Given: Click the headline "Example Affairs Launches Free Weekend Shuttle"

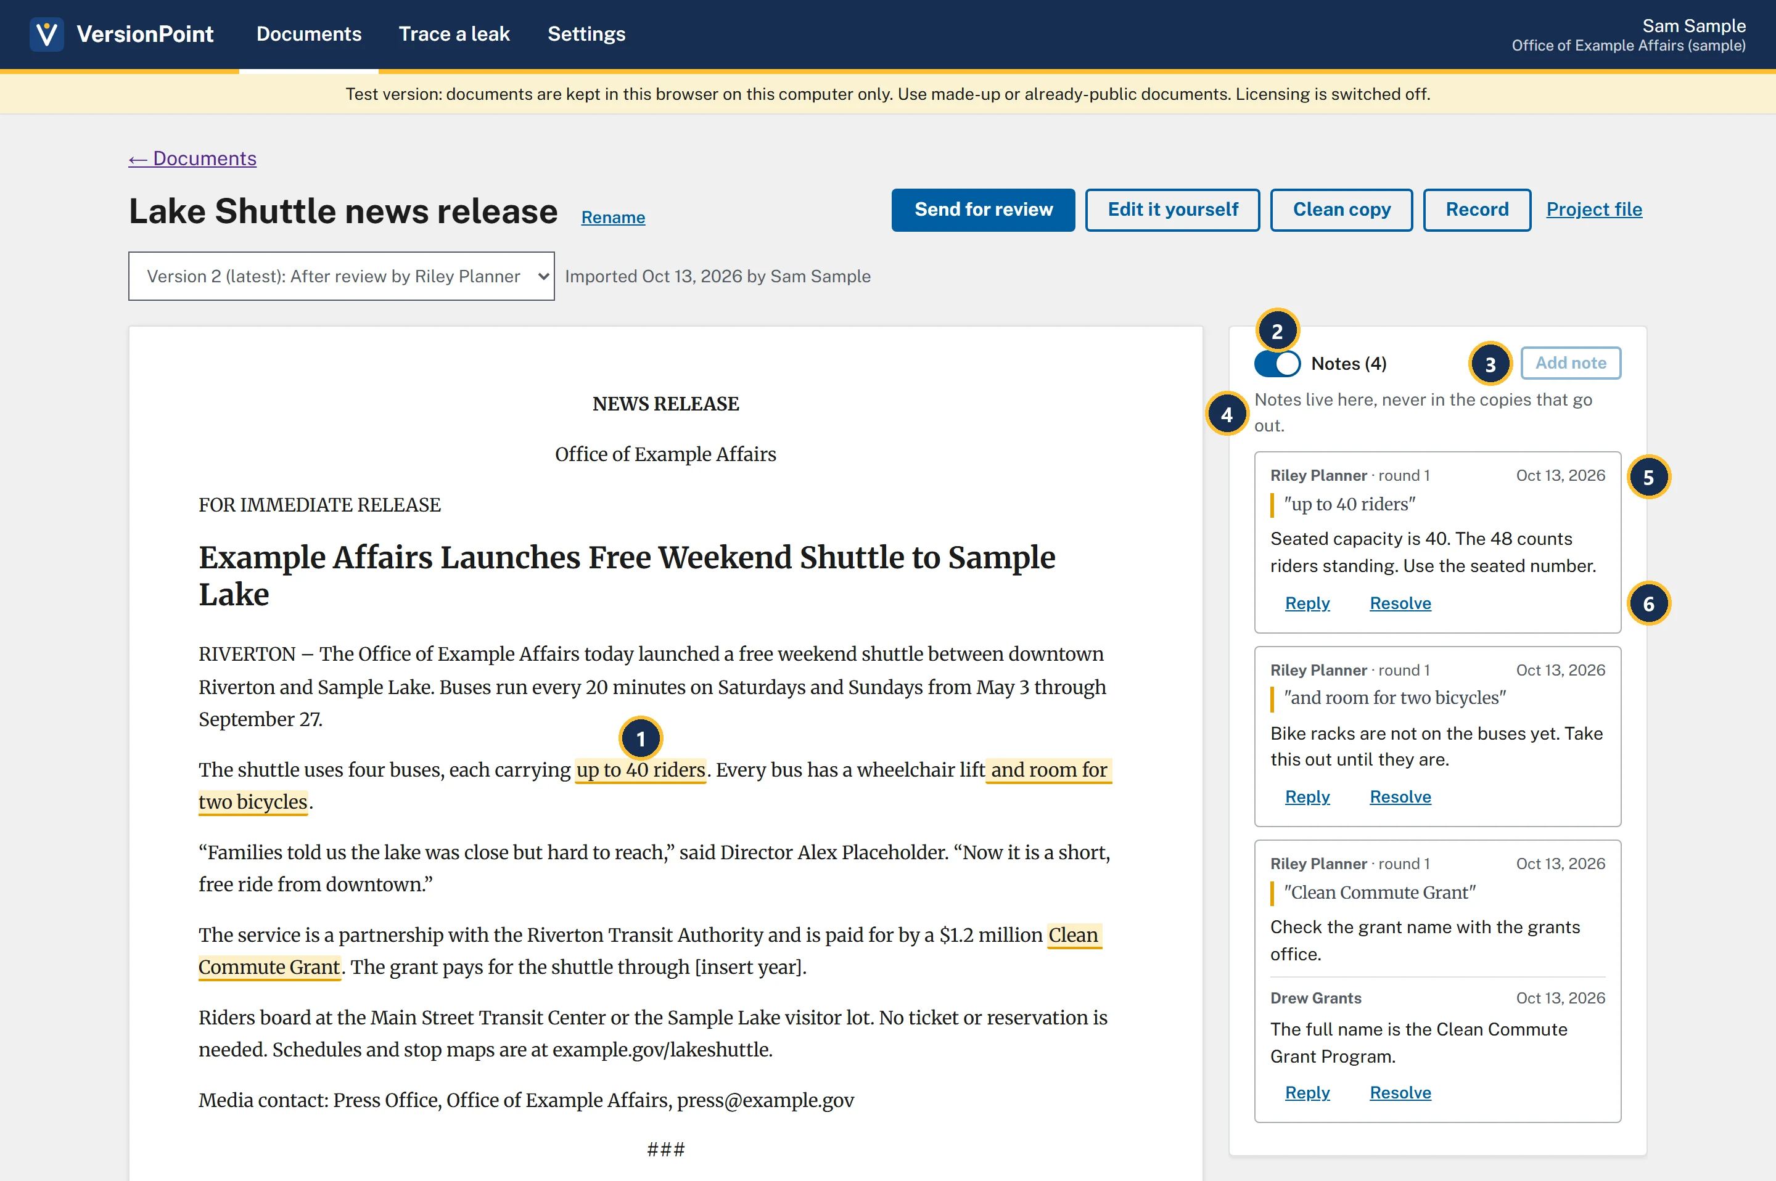Looking at the screenshot, I should (627, 576).
